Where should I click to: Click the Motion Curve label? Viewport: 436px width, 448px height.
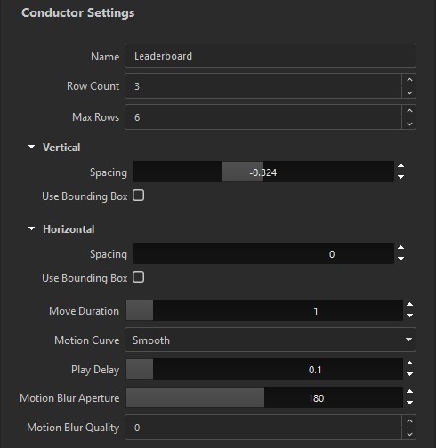click(87, 340)
